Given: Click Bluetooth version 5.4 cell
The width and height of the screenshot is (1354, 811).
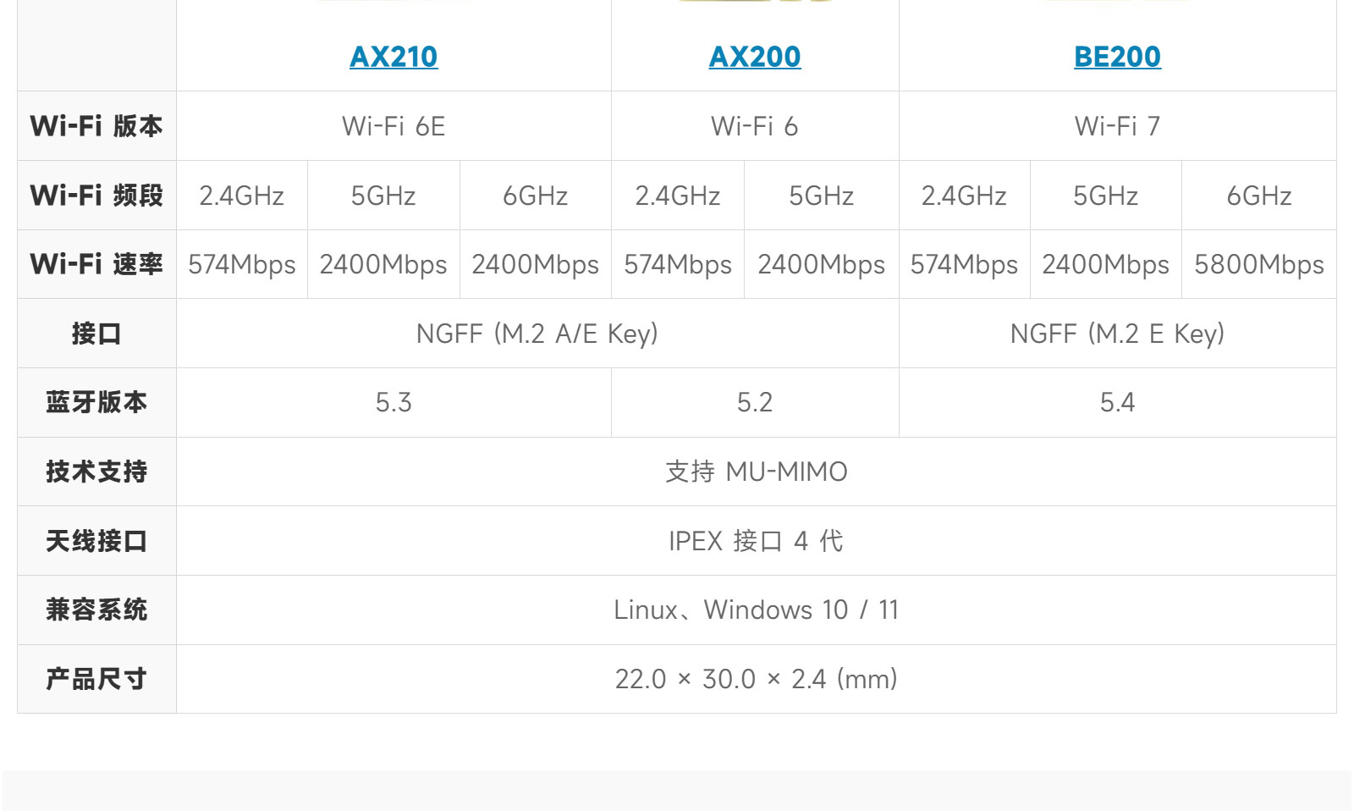Looking at the screenshot, I should [x=1117, y=402].
